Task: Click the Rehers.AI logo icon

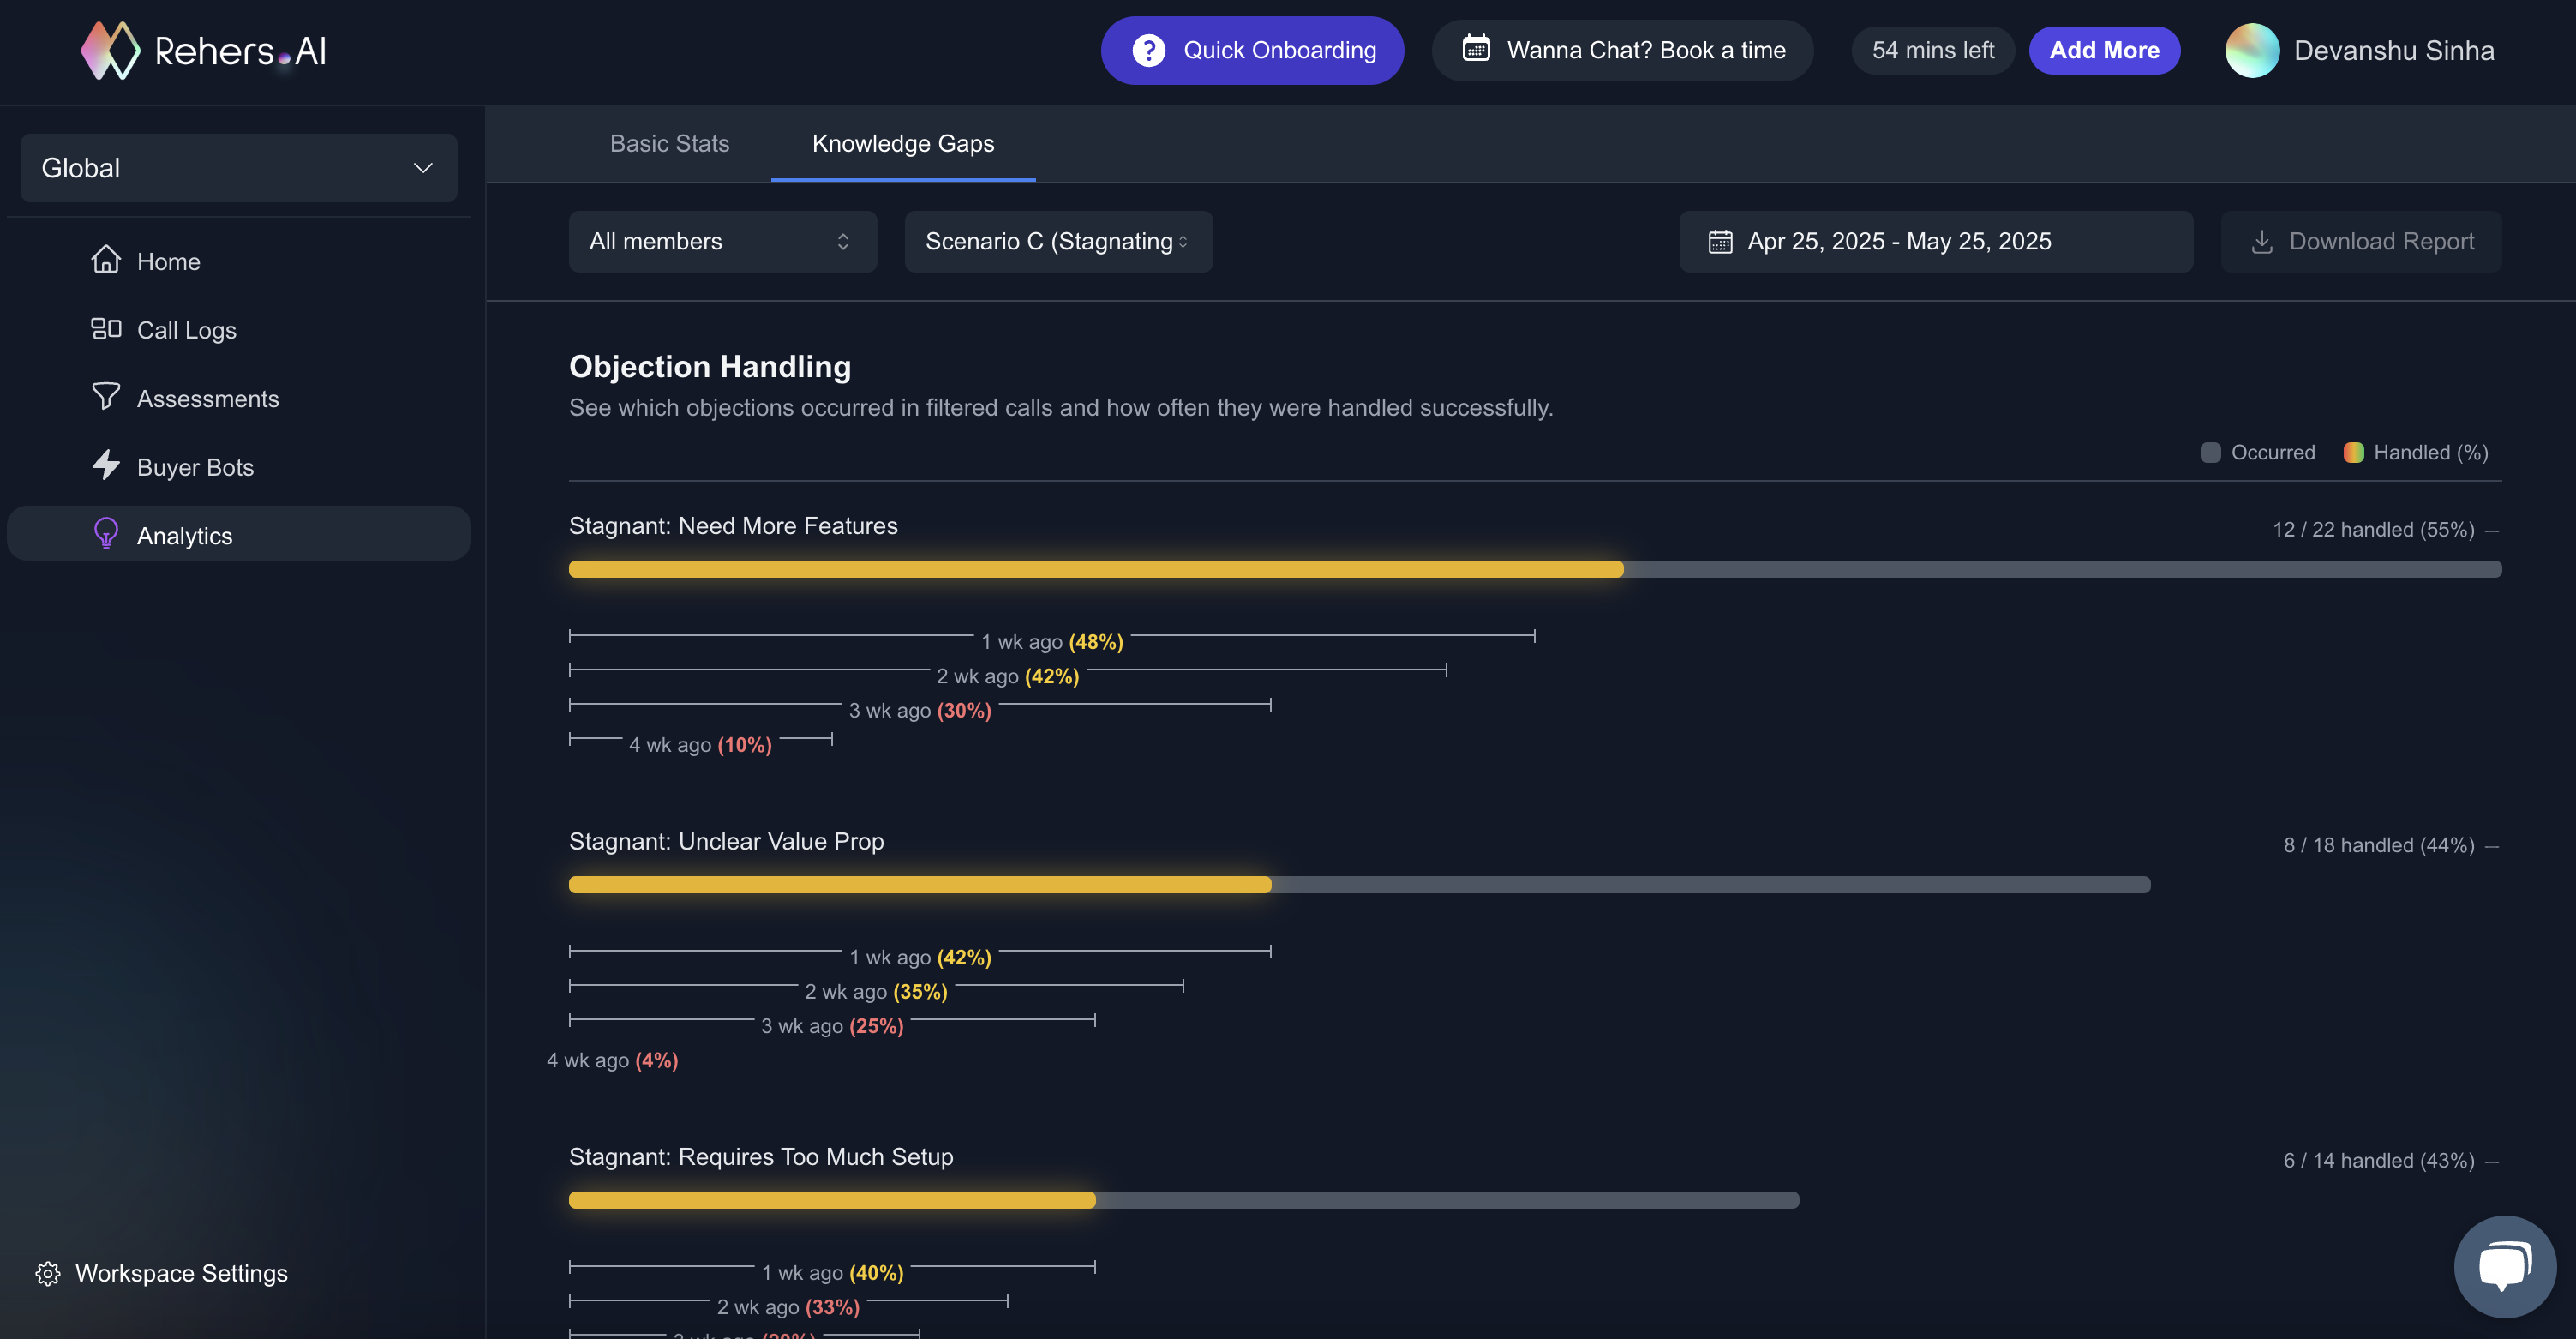Action: point(110,50)
